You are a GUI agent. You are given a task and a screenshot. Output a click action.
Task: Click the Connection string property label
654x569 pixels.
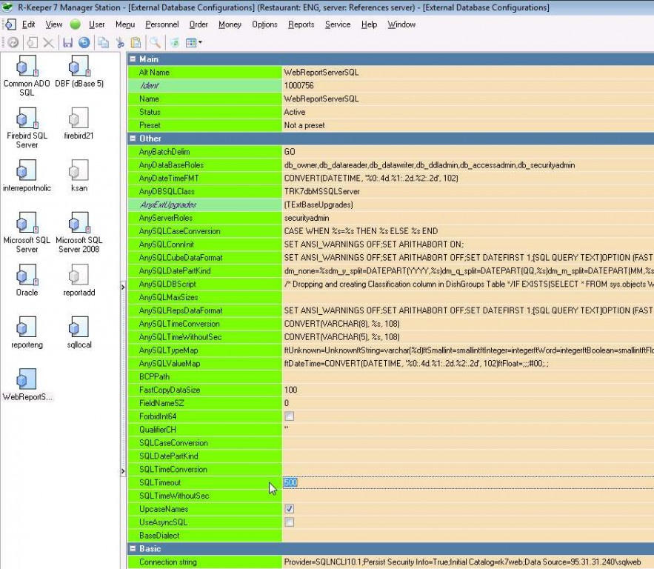click(168, 562)
